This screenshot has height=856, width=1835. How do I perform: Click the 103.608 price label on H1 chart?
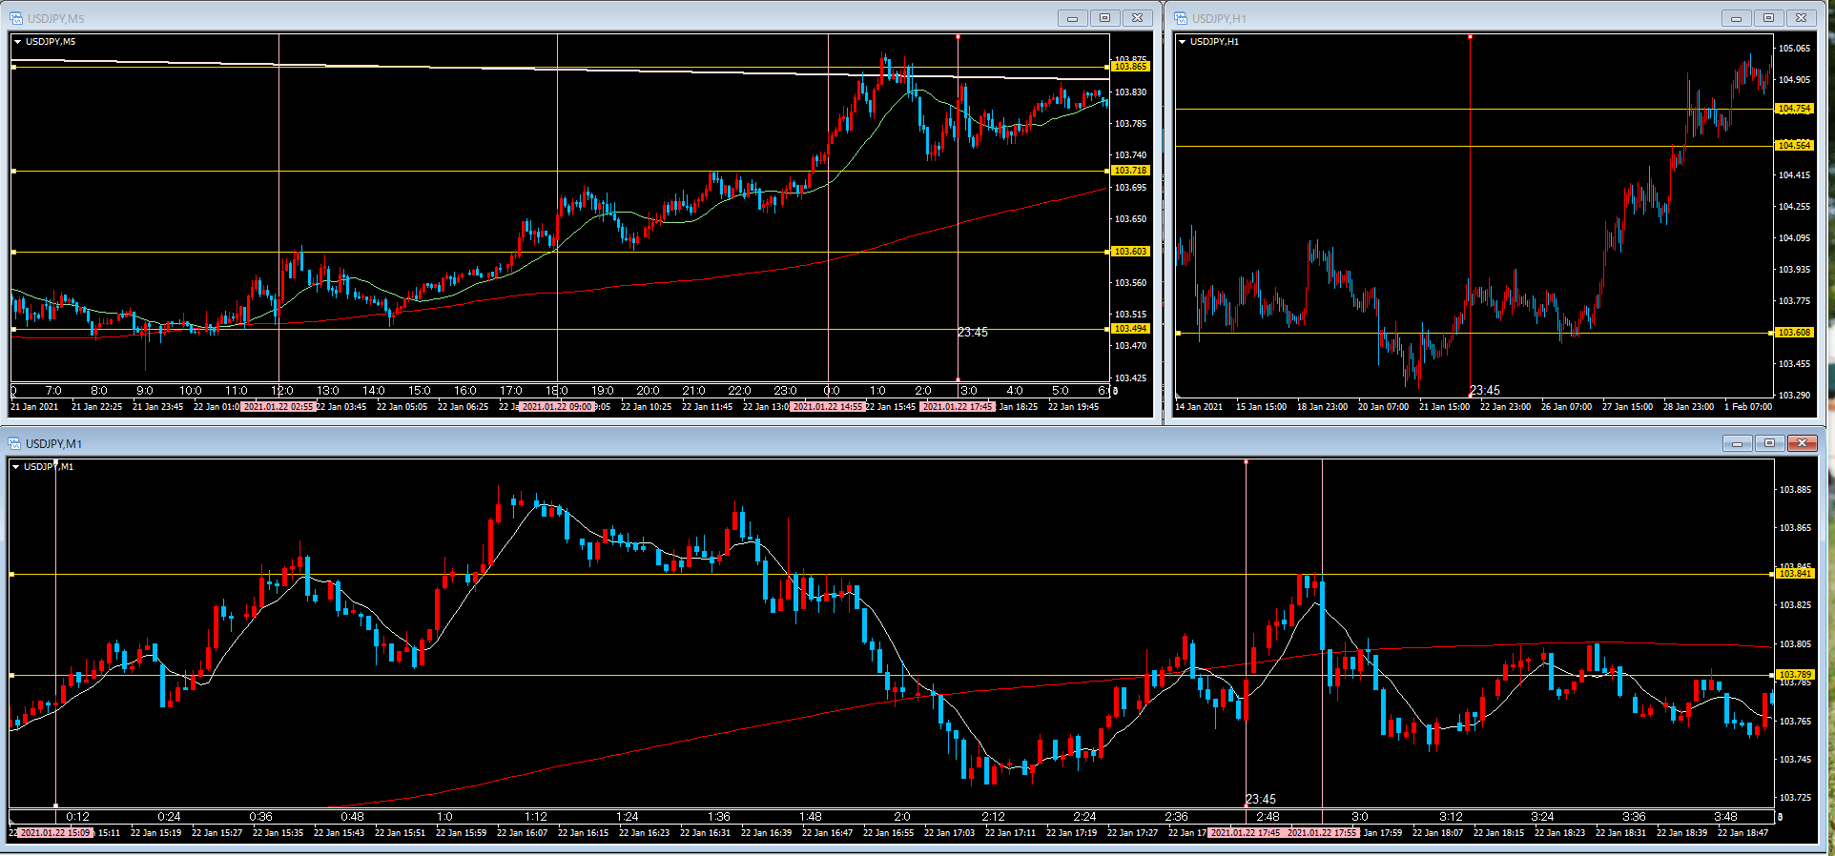(1793, 333)
